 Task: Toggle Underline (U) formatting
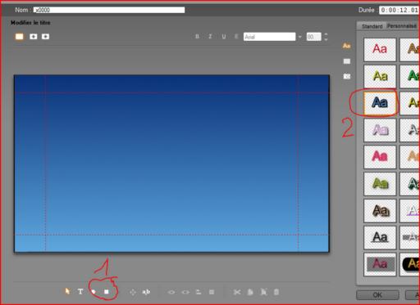[224, 36]
